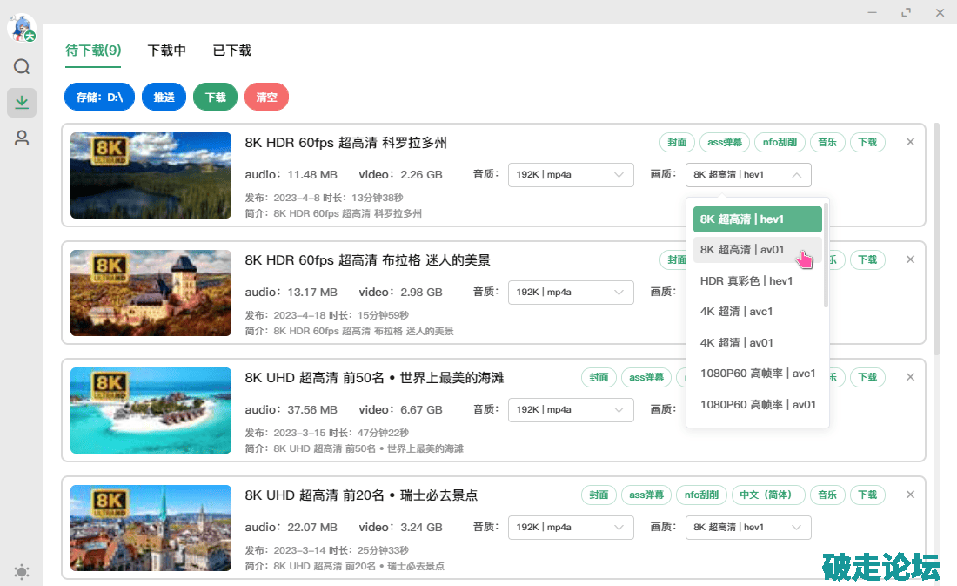Screen dimensions: 957x586
Task: Open picture quality dropdown for Switzerland video
Action: pos(748,528)
